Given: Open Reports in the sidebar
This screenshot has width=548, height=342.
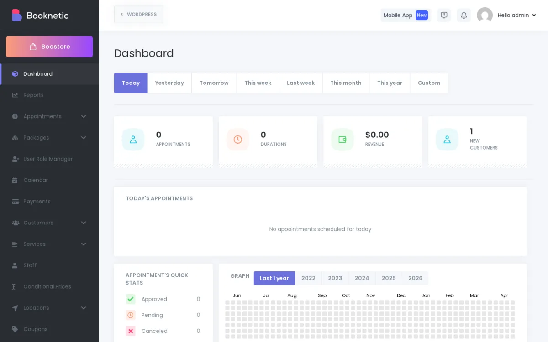Looking at the screenshot, I should pos(49,95).
